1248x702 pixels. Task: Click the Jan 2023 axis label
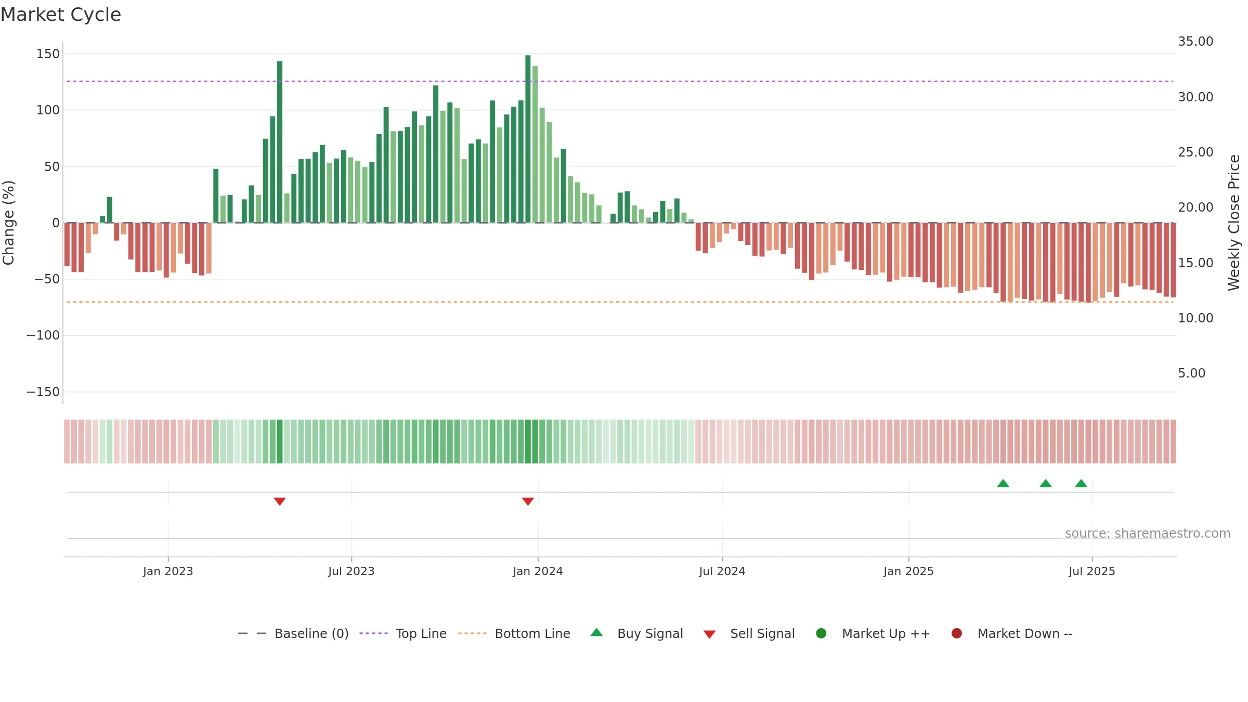pos(168,571)
